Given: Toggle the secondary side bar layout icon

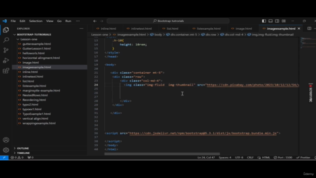Looking at the screenshot, I should (277, 21).
